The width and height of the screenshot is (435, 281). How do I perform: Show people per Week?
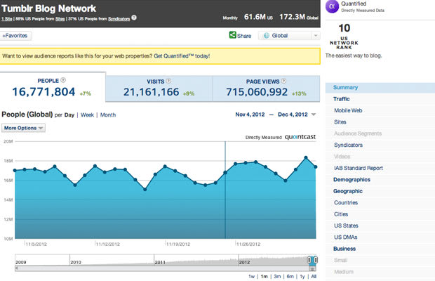click(87, 115)
